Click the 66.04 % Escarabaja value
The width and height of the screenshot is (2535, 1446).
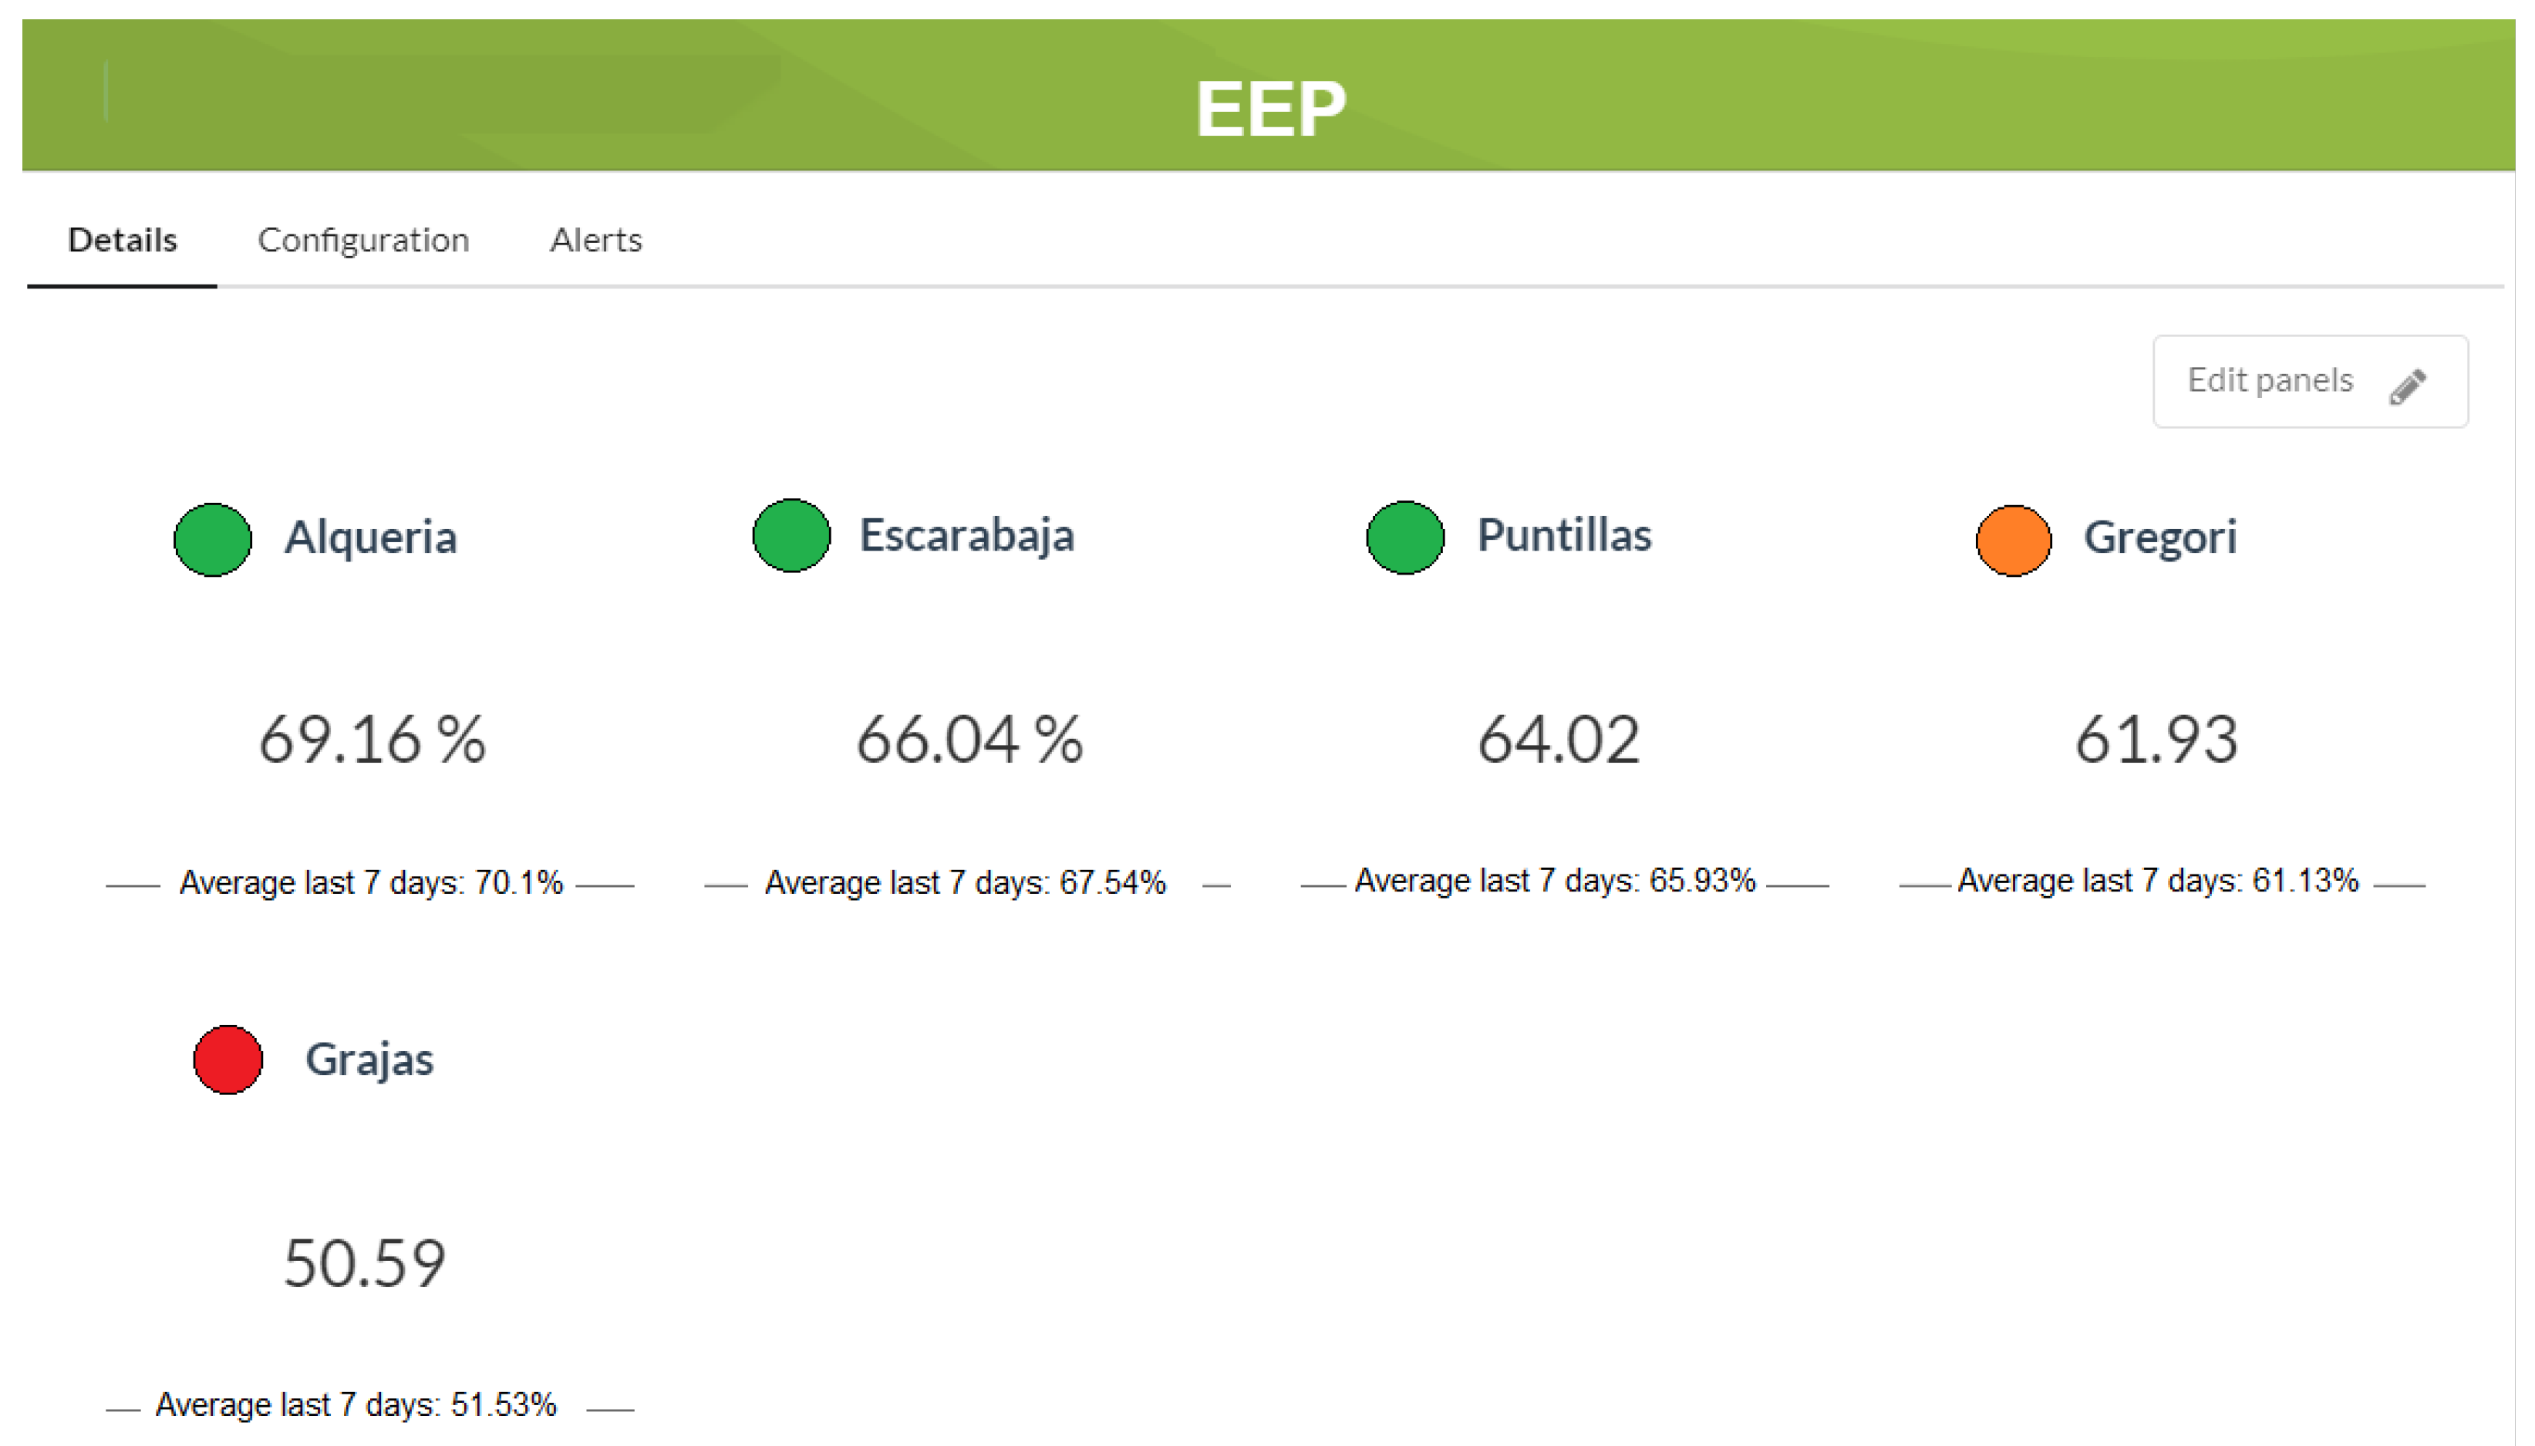[x=969, y=740]
